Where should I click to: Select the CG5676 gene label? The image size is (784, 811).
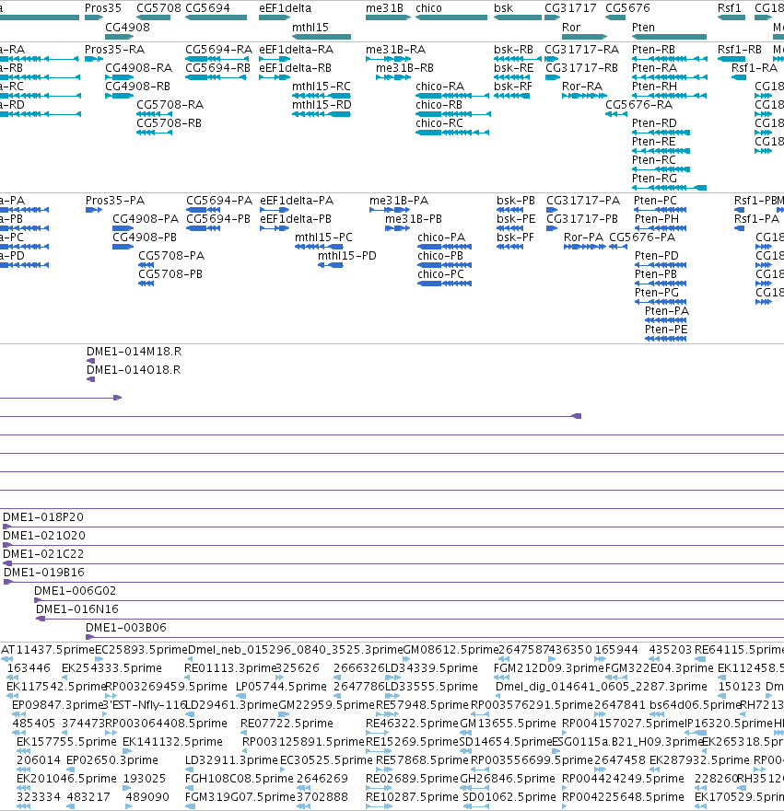pyautogui.click(x=627, y=8)
